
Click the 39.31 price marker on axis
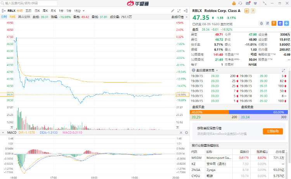click(7, 95)
